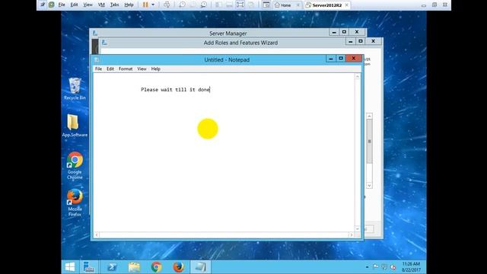Open the Windows Start button
Image resolution: width=487 pixels, height=274 pixels.
pos(70,267)
